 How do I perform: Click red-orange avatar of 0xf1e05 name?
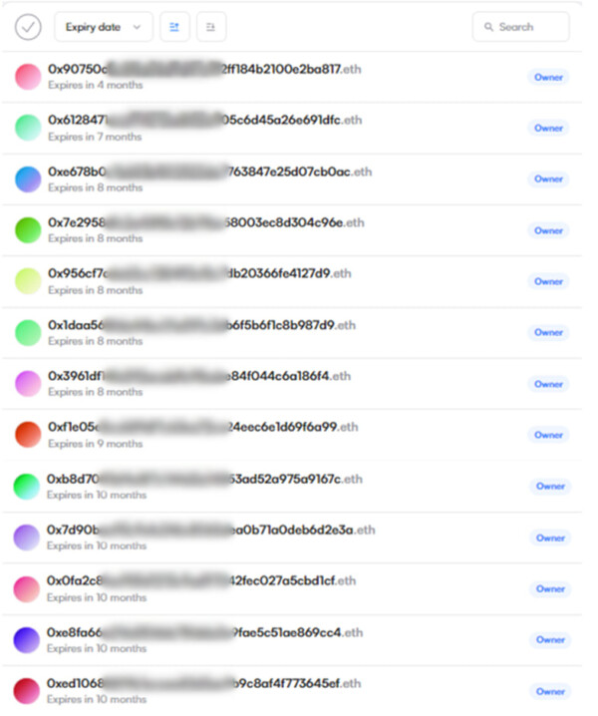[28, 435]
